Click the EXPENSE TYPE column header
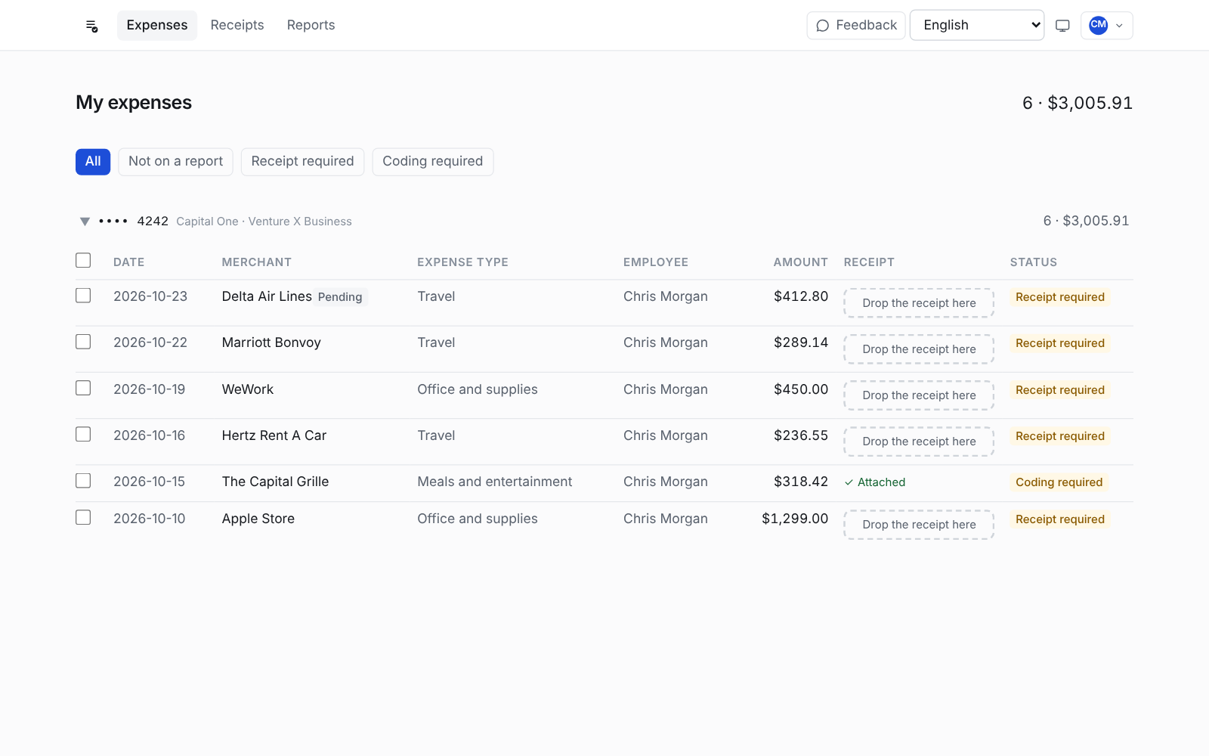 coord(463,262)
